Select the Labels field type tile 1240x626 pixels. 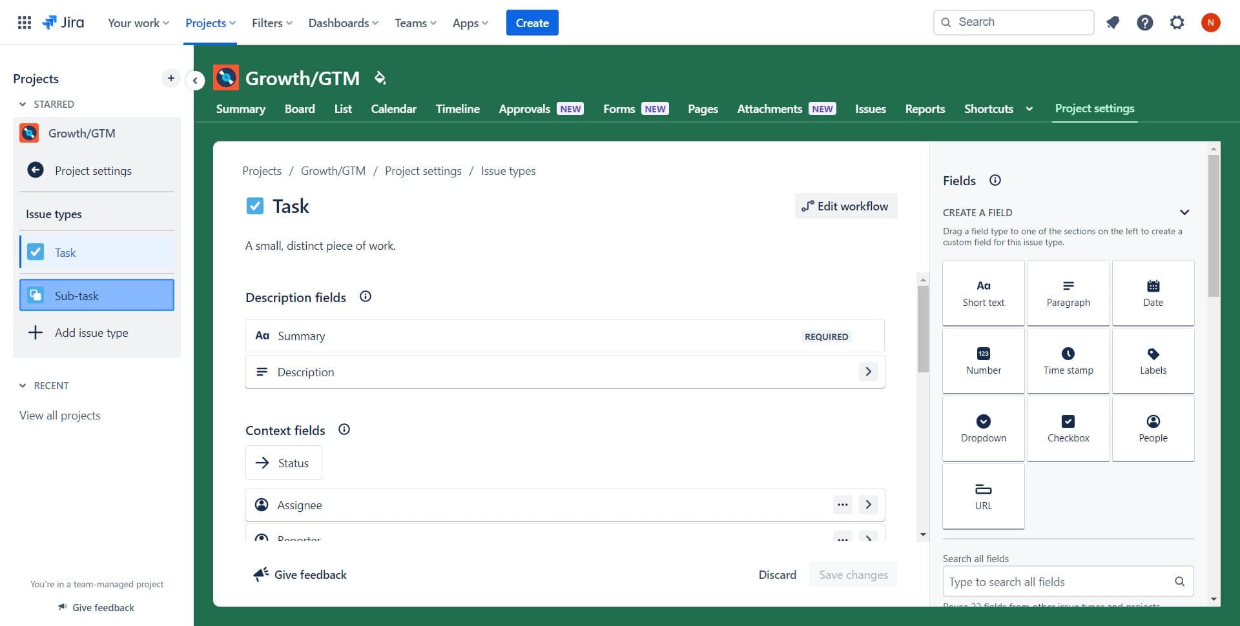click(1153, 361)
